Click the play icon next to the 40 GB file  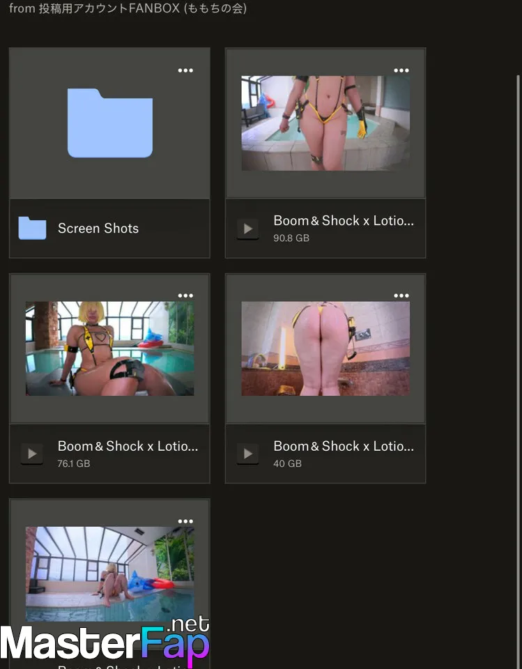coord(247,454)
